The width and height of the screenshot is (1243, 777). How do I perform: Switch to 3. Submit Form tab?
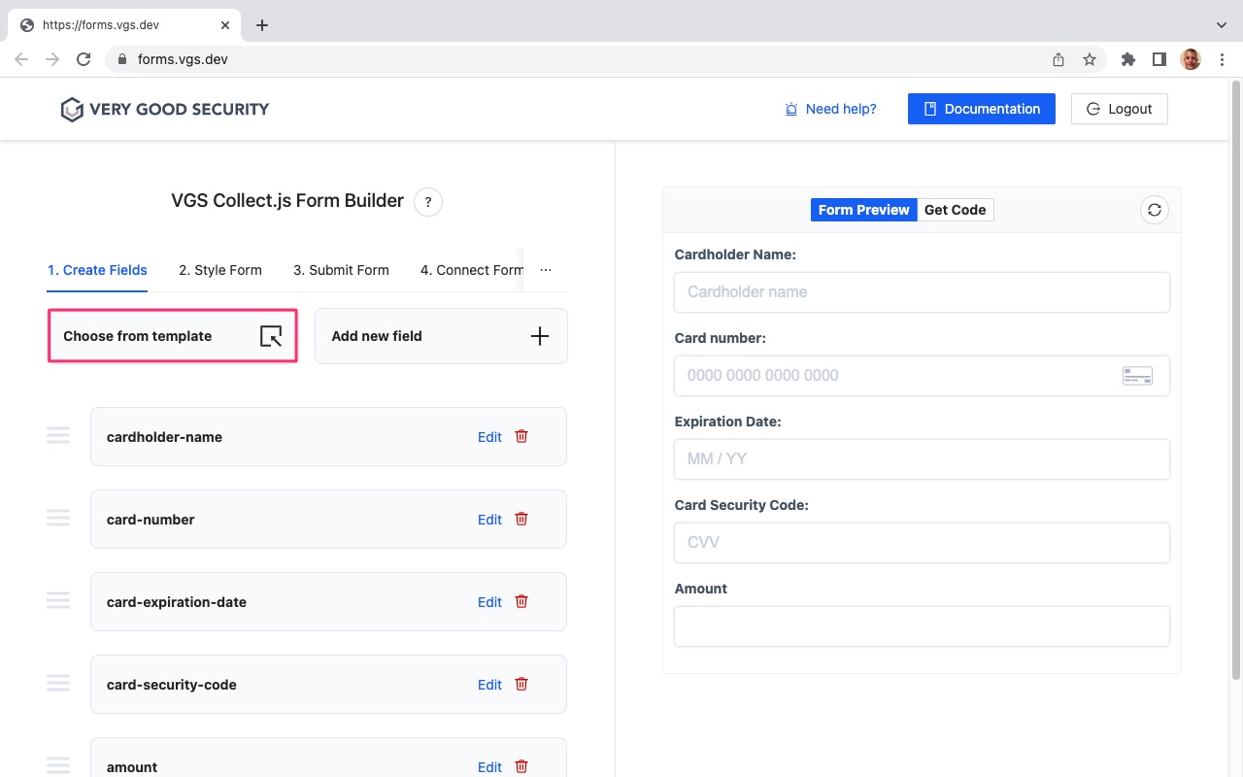pyautogui.click(x=341, y=270)
